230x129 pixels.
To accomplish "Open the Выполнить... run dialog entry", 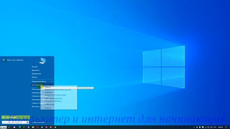I will pyautogui.click(x=36, y=106).
